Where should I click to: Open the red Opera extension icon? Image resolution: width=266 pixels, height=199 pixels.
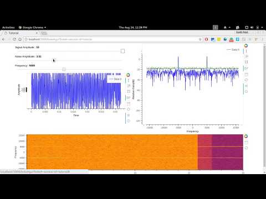pos(207,39)
